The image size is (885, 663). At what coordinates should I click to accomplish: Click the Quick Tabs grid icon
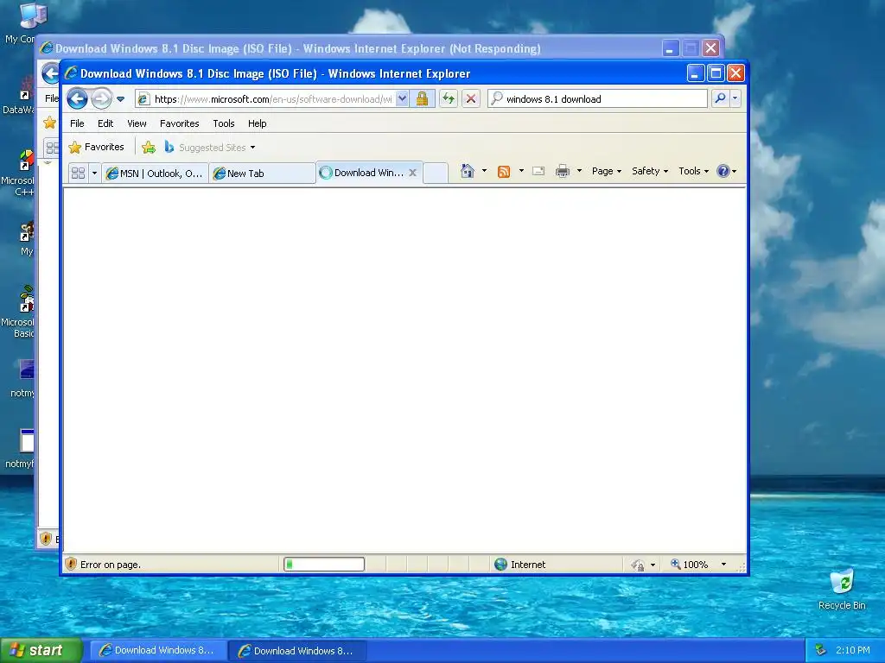79,173
